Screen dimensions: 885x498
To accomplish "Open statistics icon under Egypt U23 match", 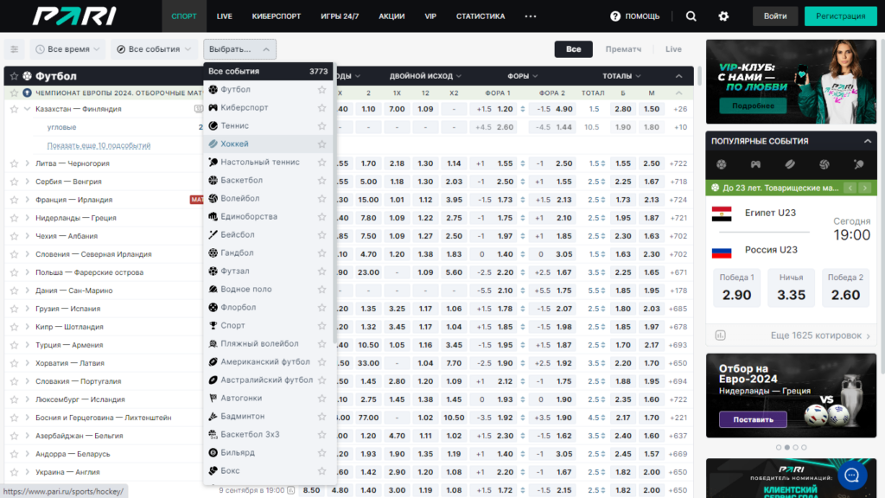I will (x=720, y=335).
